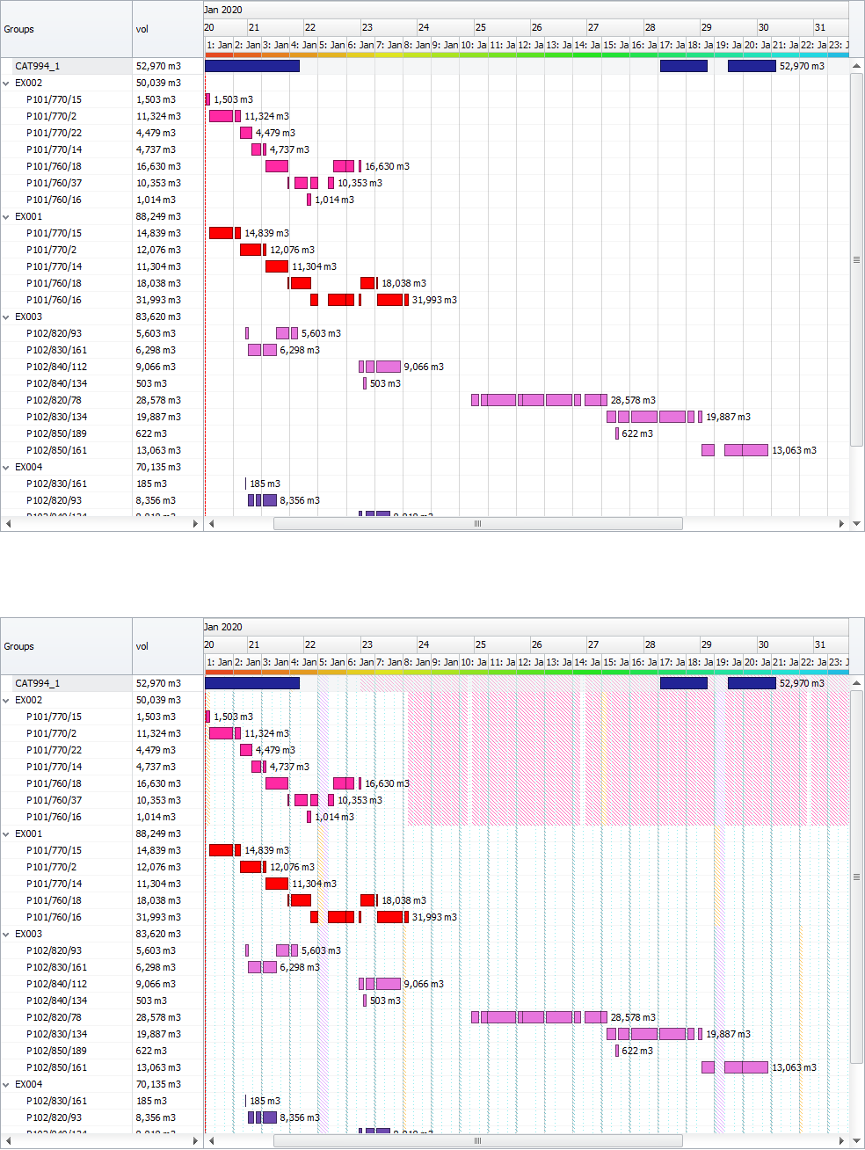865x1150 pixels.
Task: Click vol column header in upper panel
Action: tap(168, 29)
